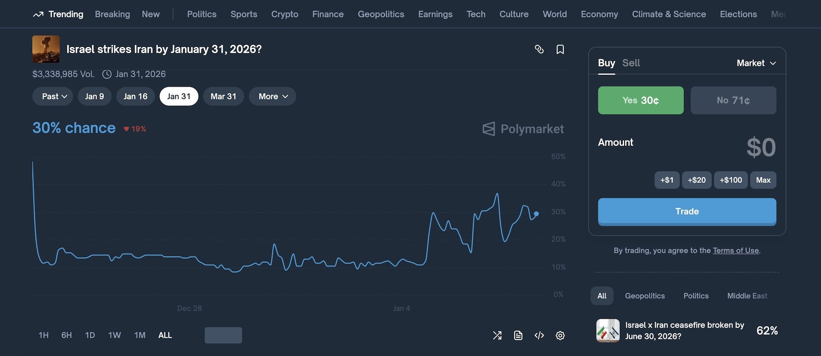This screenshot has height=356, width=821.
Task: Open the Israel x Iran ceasefire broken market thumbnail
Action: pos(607,330)
